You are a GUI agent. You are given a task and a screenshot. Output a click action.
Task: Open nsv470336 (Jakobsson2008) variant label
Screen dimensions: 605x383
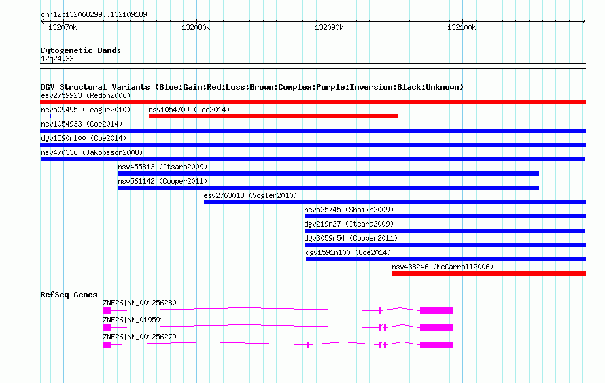(x=92, y=152)
